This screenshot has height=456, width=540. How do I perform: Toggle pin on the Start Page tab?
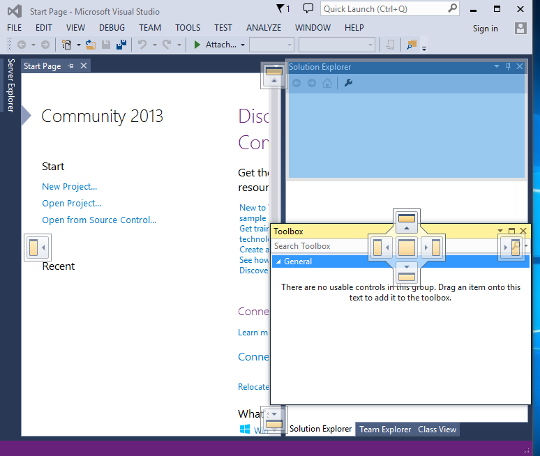tap(70, 66)
